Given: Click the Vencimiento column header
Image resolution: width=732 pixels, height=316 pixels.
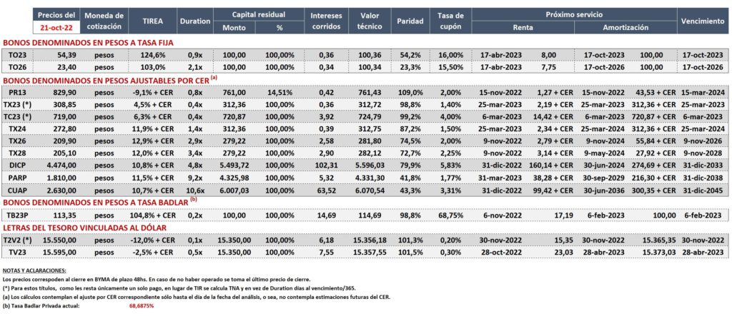Looking at the screenshot, I should (x=703, y=21).
